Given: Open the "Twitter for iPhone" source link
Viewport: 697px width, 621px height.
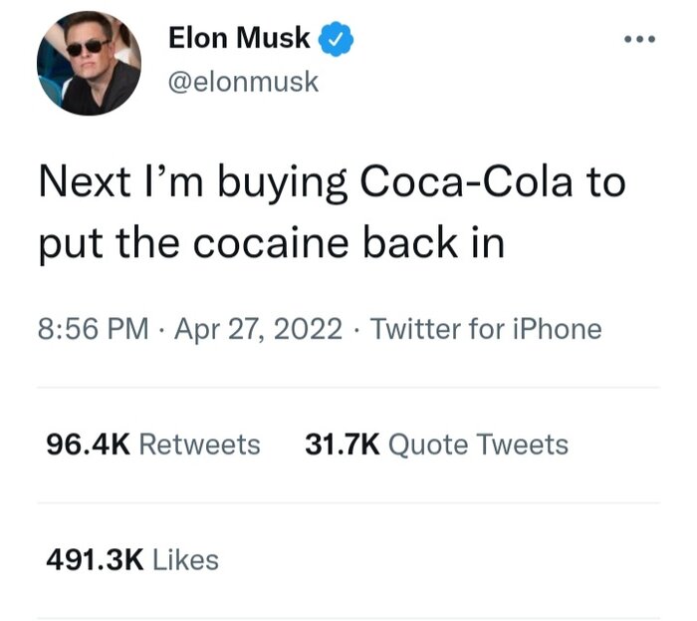Looking at the screenshot, I should pos(486,328).
